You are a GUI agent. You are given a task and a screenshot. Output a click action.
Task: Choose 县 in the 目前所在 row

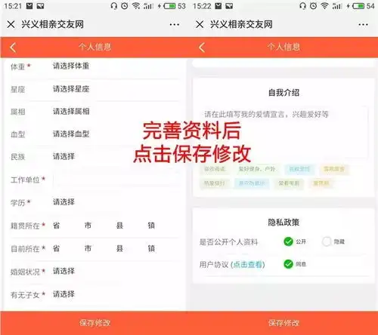tap(119, 248)
